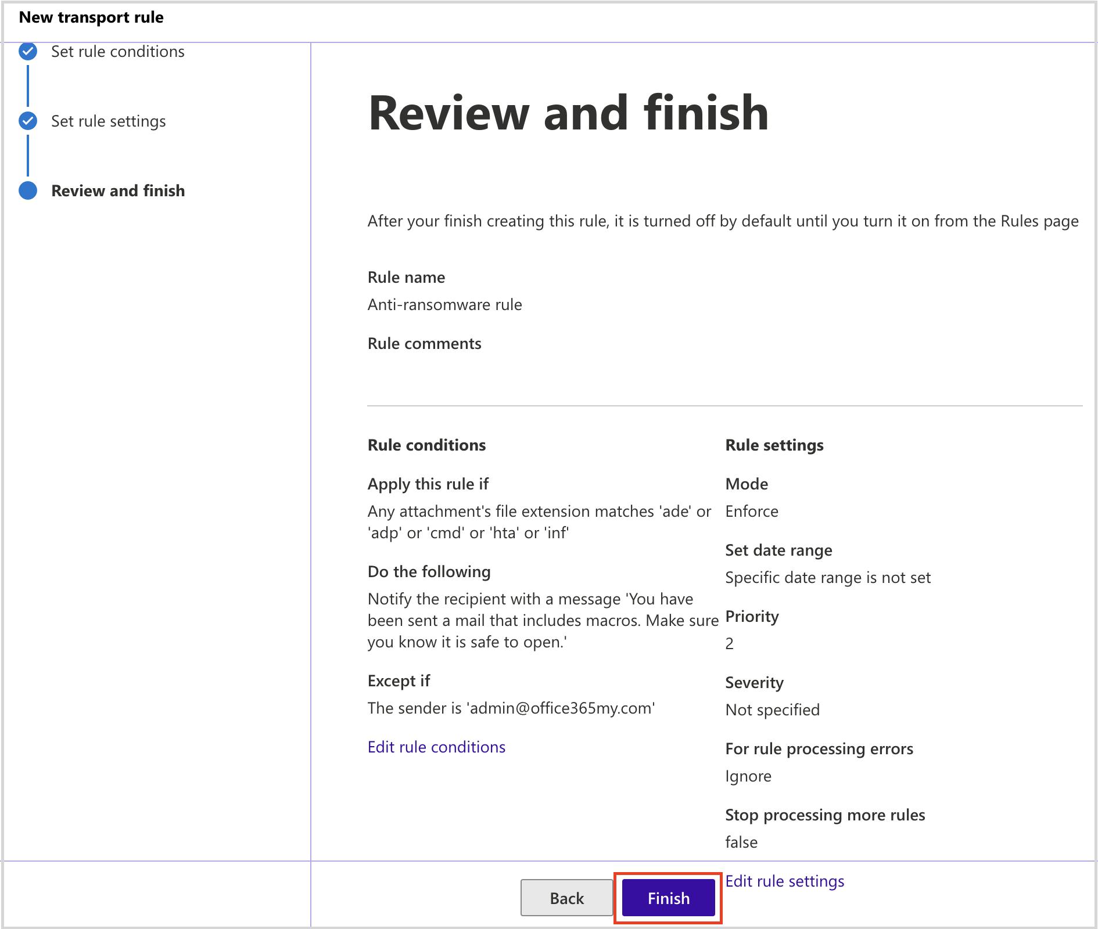This screenshot has width=1098, height=929.
Task: Click the checkmark icon beside Set rule conditions
Action: pos(28,52)
